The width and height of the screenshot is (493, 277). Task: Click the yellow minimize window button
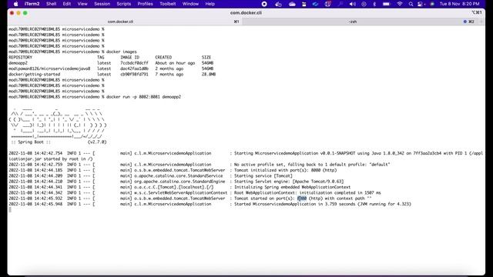pos(18,13)
